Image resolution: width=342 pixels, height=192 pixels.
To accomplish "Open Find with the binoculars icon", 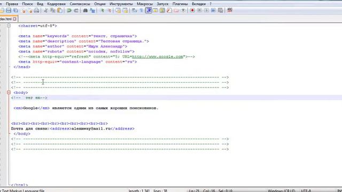I will pos(85,10).
